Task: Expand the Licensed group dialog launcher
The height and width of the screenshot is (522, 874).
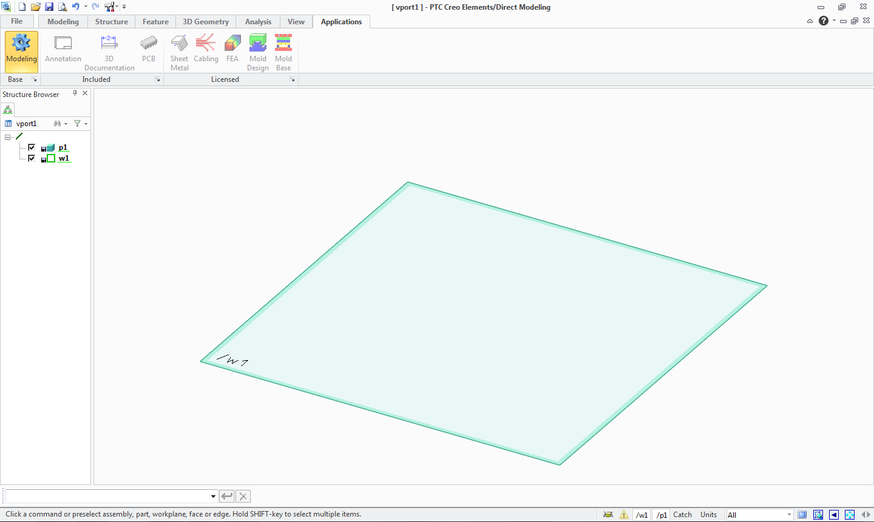Action: coord(293,79)
